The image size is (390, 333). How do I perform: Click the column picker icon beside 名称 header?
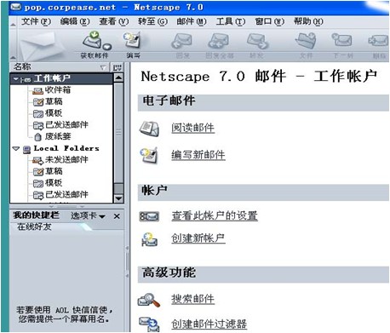click(x=117, y=67)
